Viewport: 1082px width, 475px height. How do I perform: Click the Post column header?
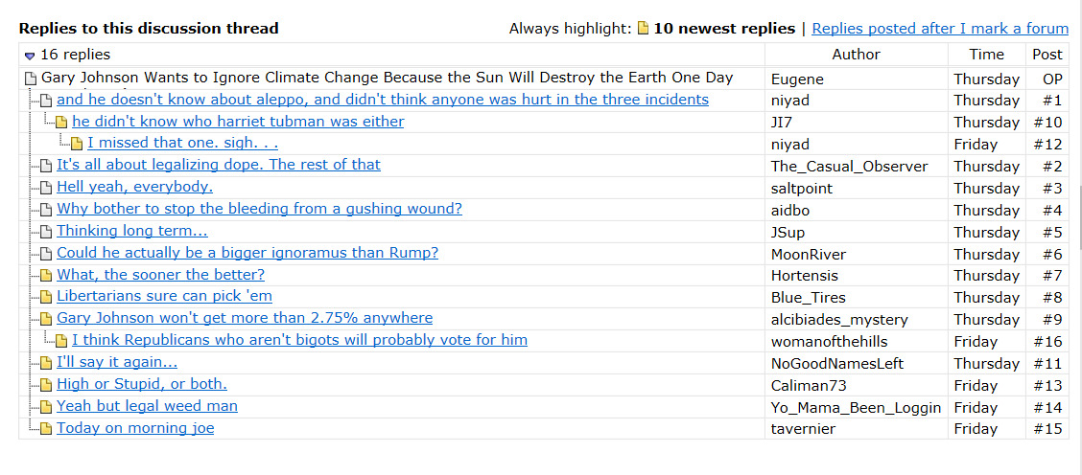(x=1047, y=55)
